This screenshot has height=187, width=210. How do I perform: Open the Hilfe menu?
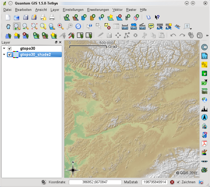[x=143, y=10]
